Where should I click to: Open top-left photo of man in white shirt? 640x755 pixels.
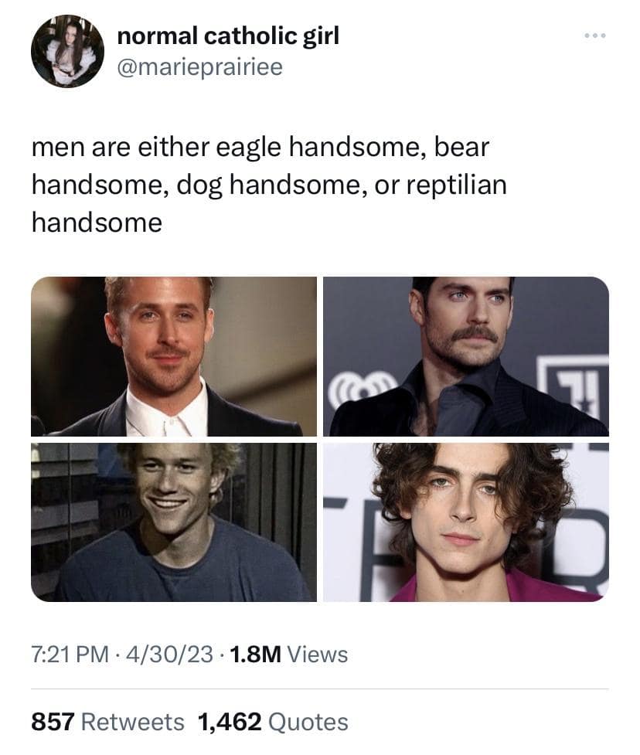click(174, 356)
